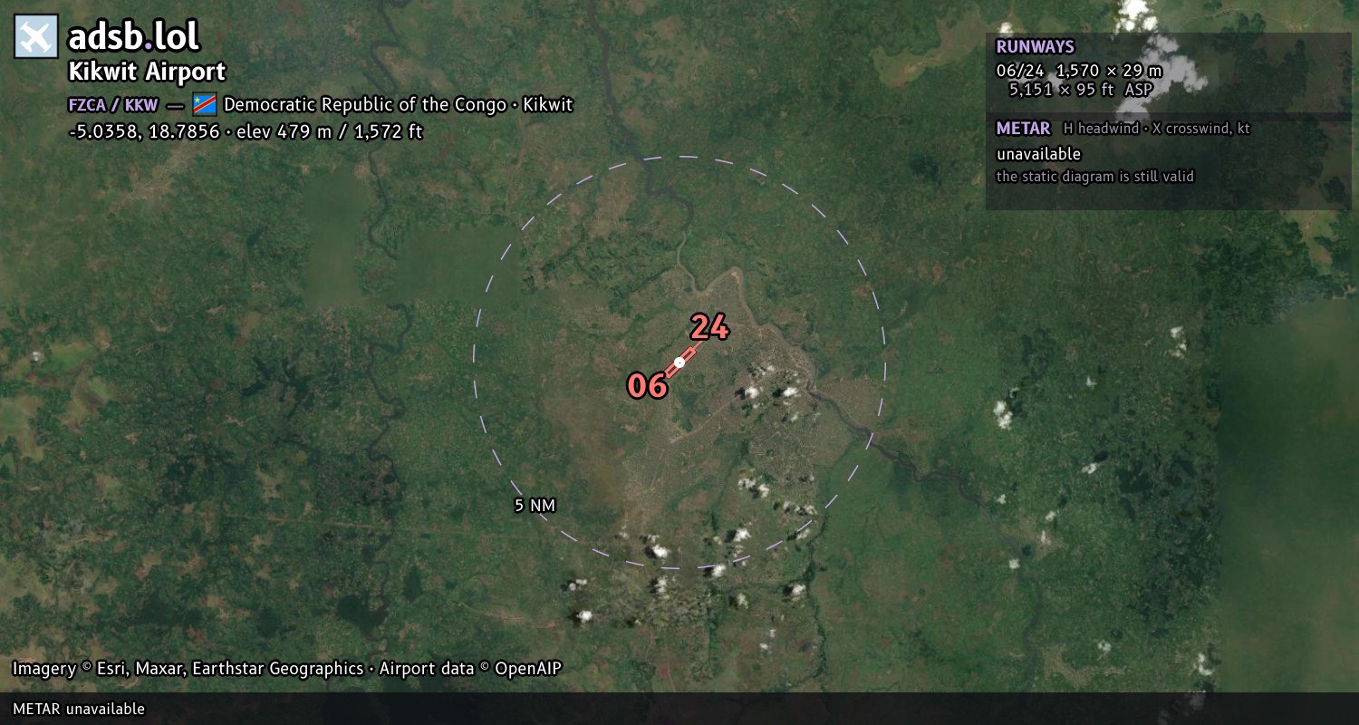The width and height of the screenshot is (1359, 725).
Task: Click the FZCA ICAO code
Action: pyautogui.click(x=88, y=105)
